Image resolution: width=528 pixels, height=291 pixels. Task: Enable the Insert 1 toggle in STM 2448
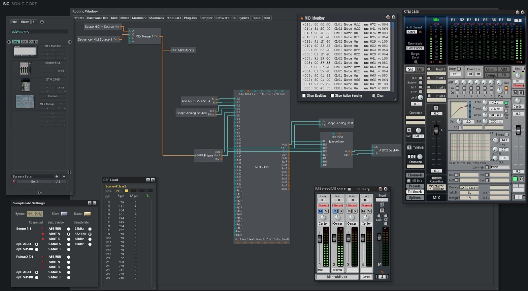point(429,69)
